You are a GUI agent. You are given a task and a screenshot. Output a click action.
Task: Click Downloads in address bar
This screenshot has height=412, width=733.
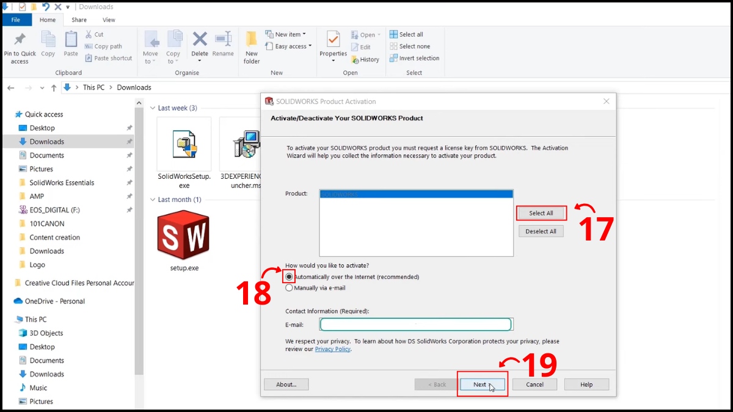coord(134,87)
